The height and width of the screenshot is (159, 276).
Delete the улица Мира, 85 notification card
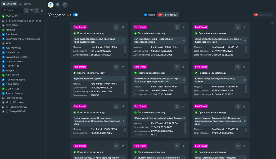[x=238, y=27]
